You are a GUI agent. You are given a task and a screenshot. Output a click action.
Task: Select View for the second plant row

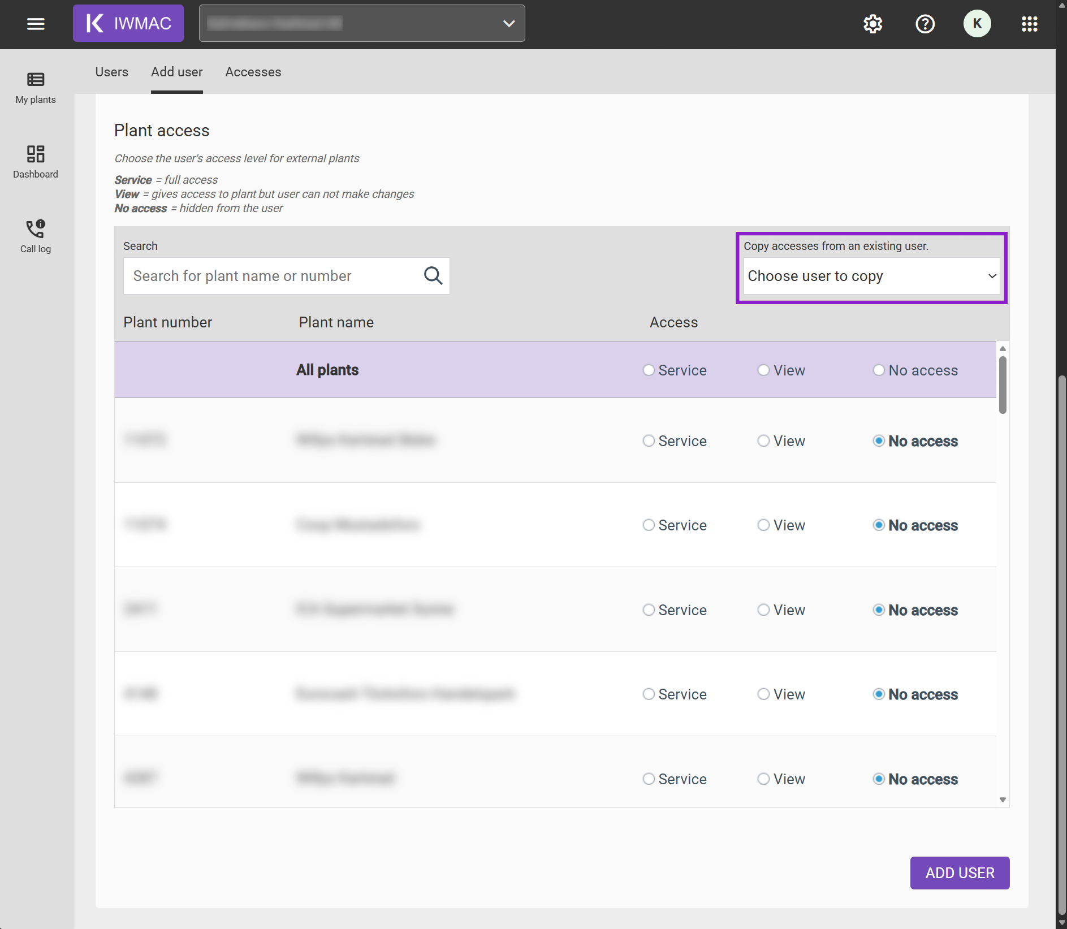coord(763,525)
